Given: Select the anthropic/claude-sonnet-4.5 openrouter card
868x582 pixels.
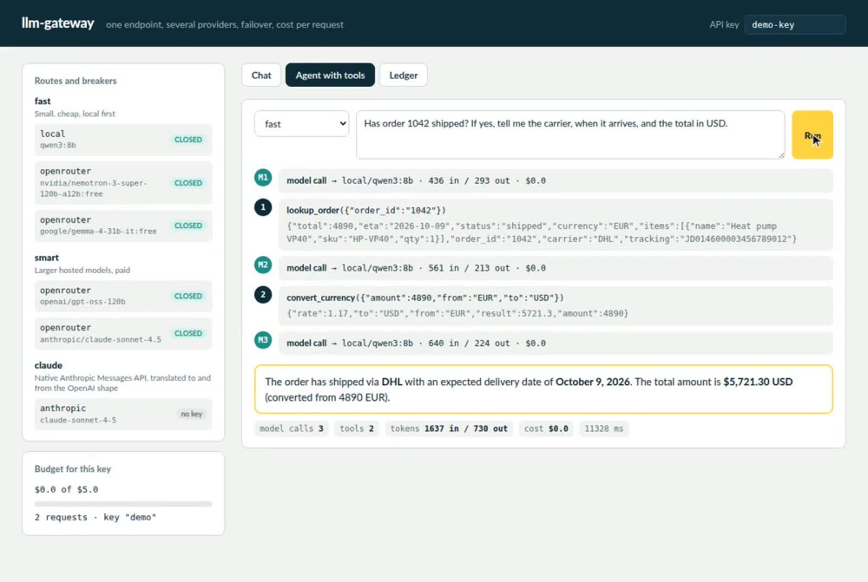Looking at the screenshot, I should point(123,333).
